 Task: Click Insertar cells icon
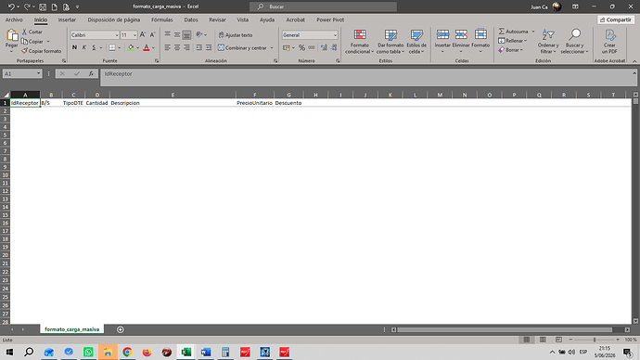[442, 34]
